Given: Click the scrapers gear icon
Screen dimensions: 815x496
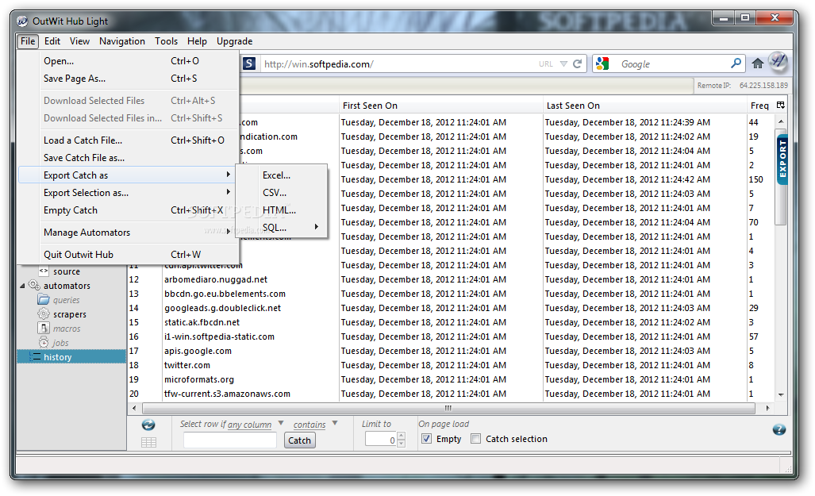Looking at the screenshot, I should click(x=44, y=314).
